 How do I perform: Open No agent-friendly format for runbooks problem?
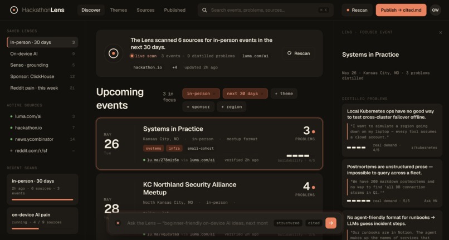(x=392, y=226)
